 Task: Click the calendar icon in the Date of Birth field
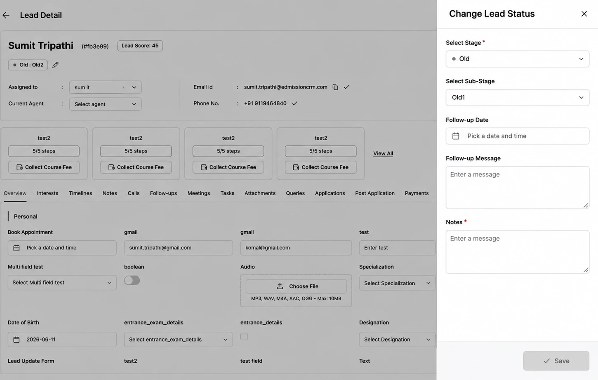click(16, 340)
